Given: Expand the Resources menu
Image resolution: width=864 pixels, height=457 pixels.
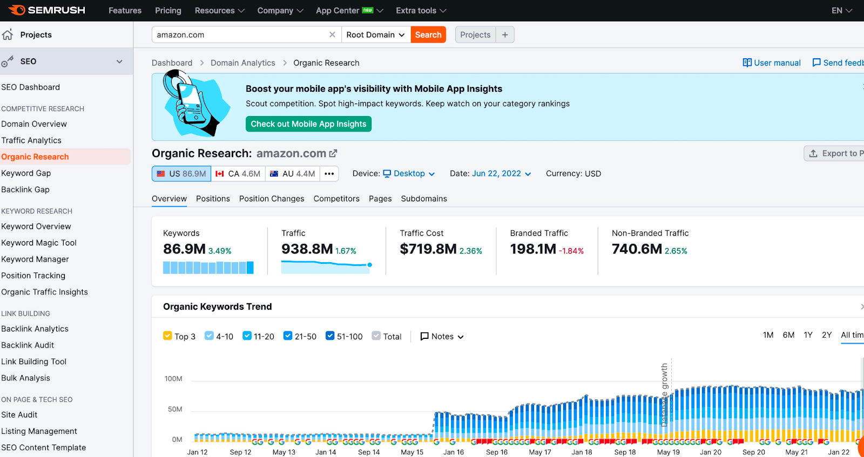Looking at the screenshot, I should click(x=220, y=10).
